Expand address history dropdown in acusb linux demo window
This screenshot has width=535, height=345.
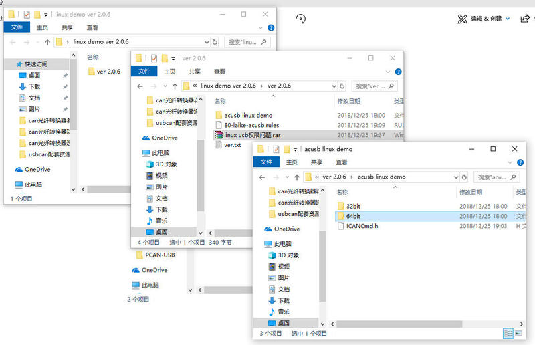(x=456, y=177)
